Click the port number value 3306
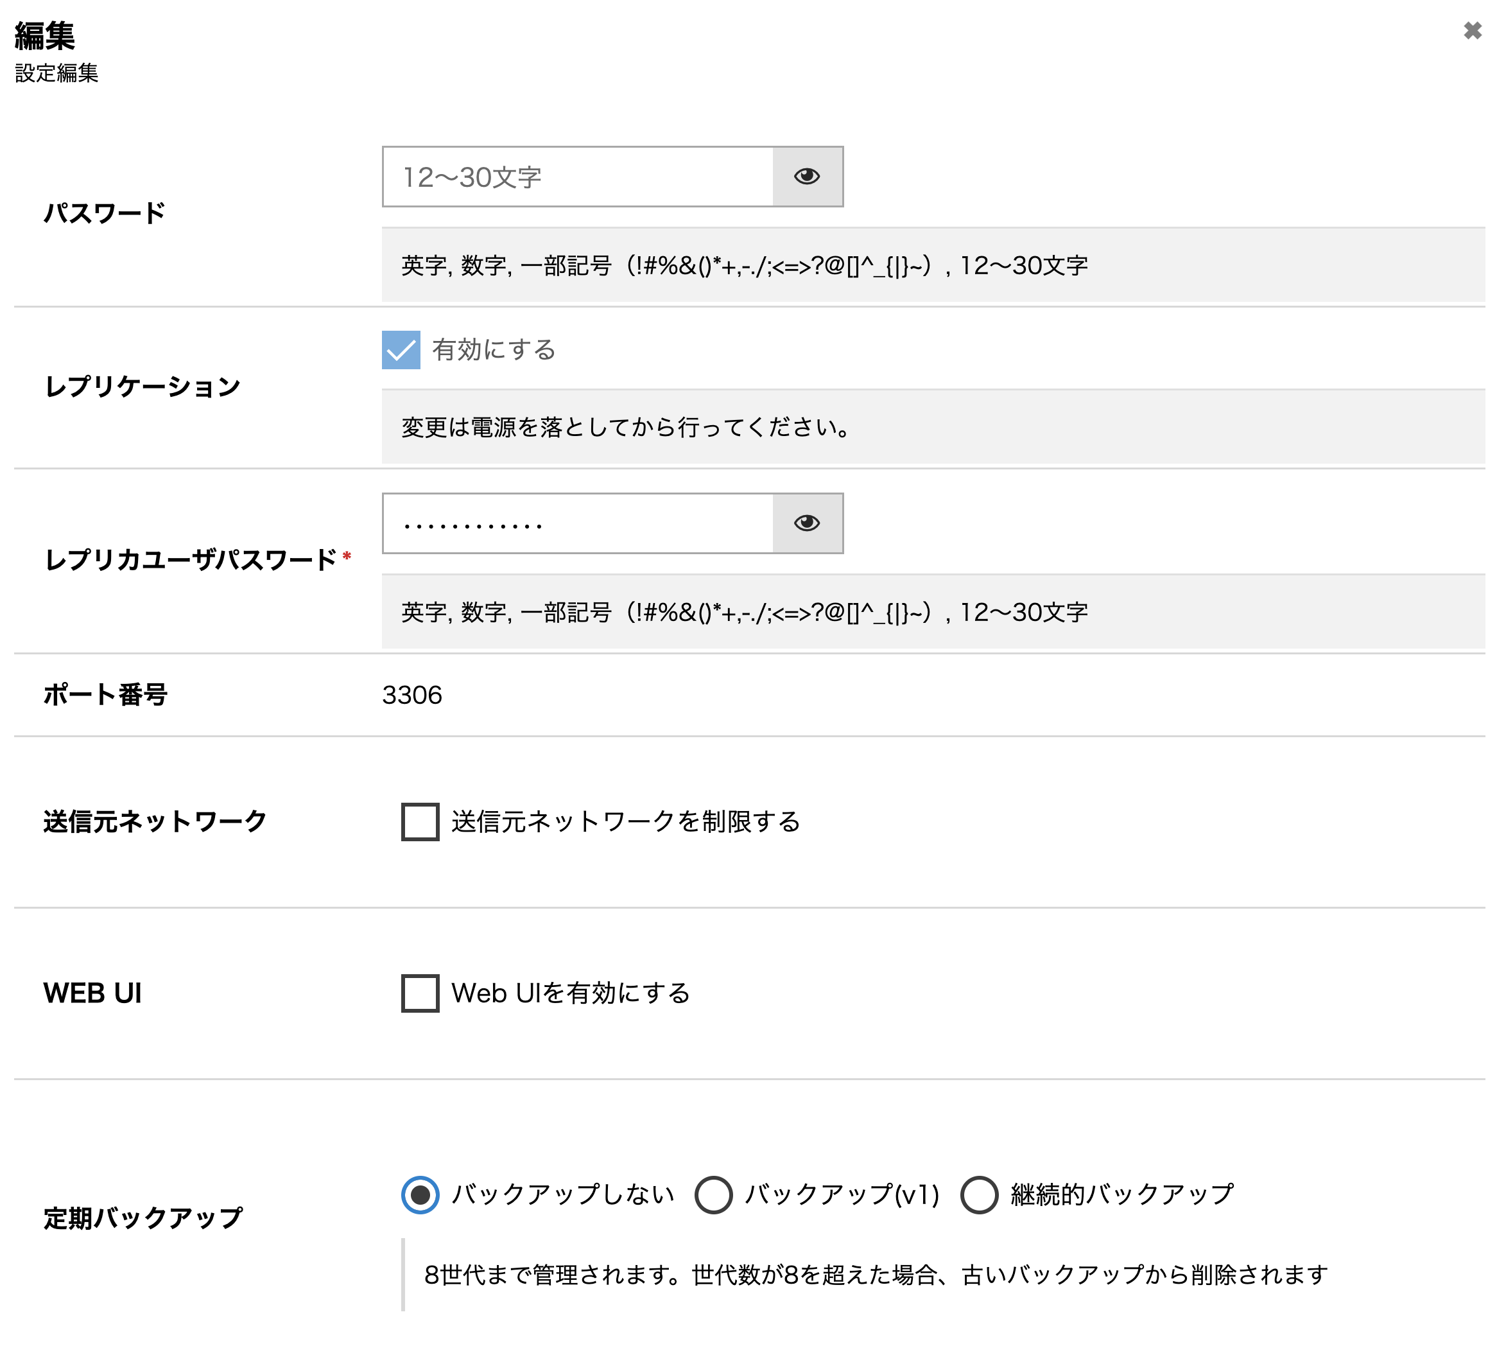 (411, 695)
